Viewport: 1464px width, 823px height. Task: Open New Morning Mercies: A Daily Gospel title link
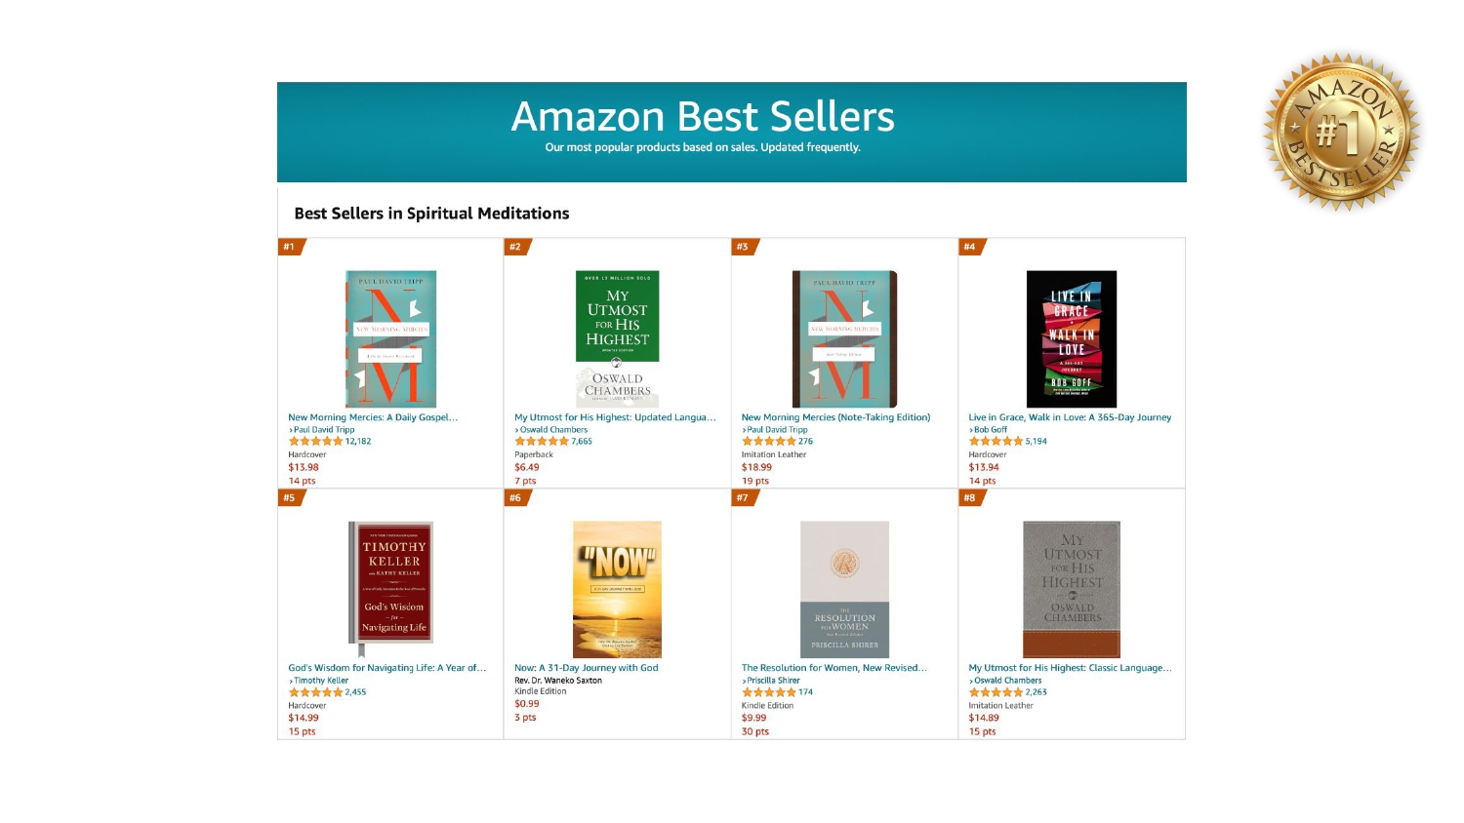click(x=373, y=417)
